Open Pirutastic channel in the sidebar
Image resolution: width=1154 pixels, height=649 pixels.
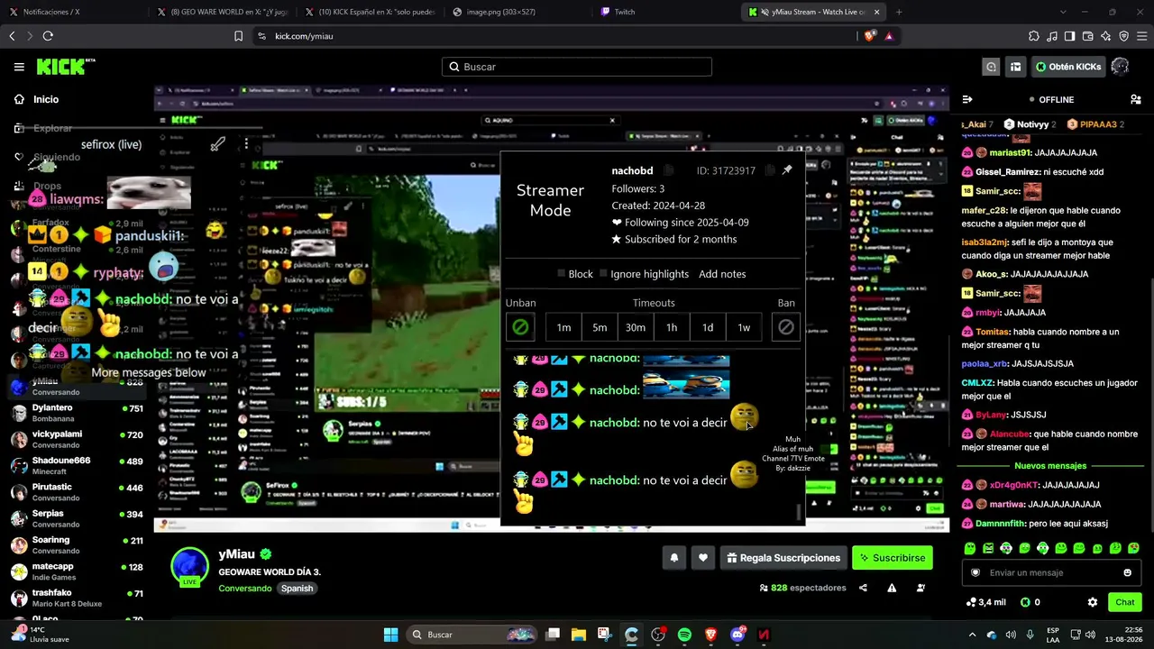click(78, 492)
